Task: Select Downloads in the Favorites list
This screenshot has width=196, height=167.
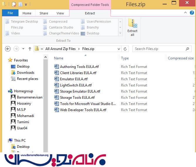Action: click(25, 73)
